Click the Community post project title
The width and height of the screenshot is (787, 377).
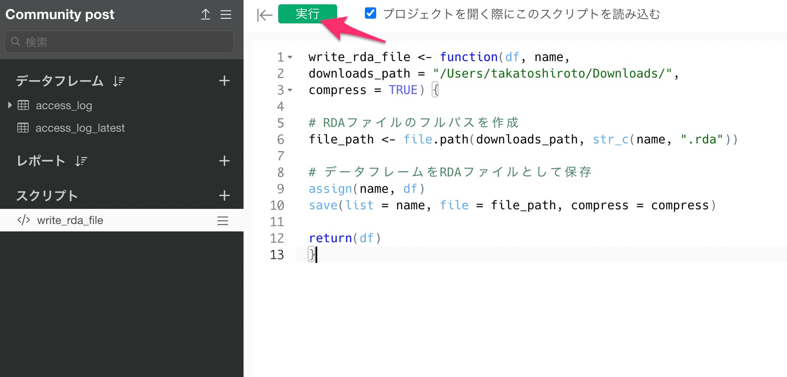(60, 14)
